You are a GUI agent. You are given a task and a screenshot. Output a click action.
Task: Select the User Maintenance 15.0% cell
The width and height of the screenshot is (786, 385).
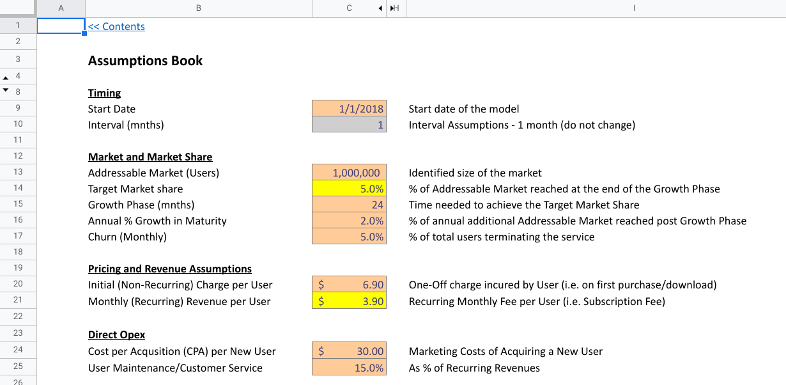pos(349,367)
